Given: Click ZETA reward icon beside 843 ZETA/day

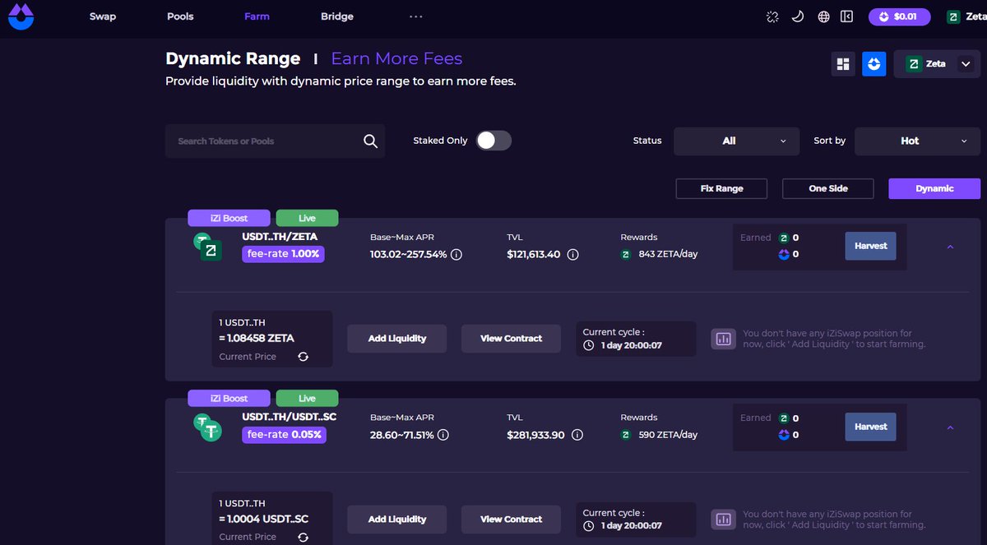Looking at the screenshot, I should (626, 255).
